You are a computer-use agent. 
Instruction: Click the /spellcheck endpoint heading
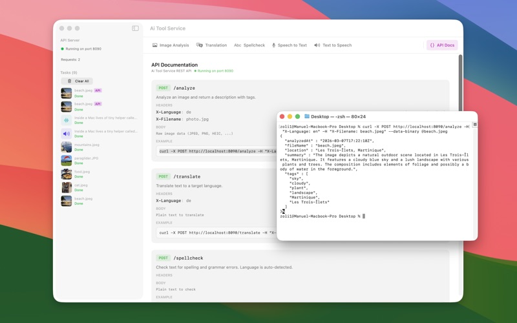[188, 258]
